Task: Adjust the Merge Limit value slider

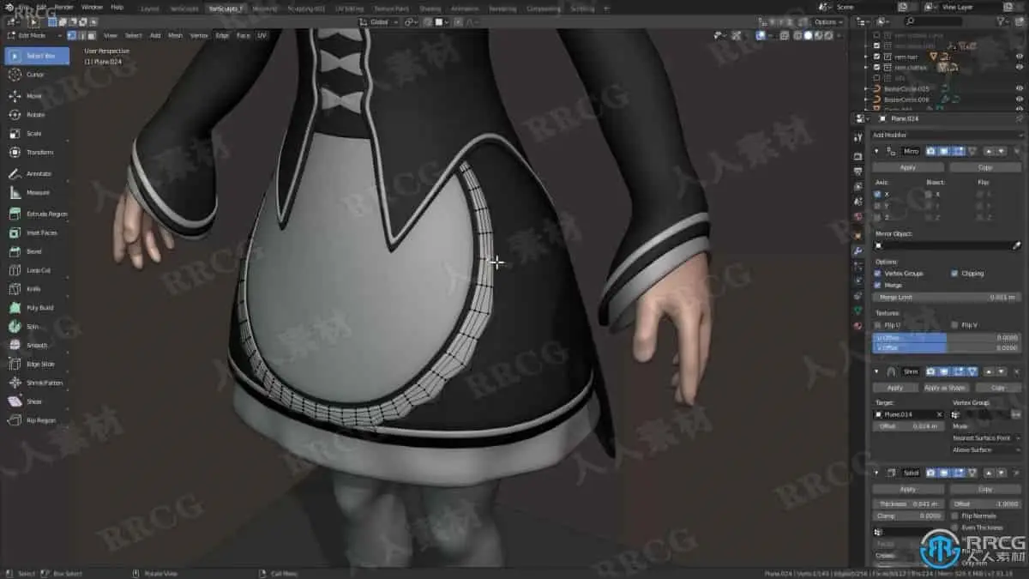Action: coord(947,297)
